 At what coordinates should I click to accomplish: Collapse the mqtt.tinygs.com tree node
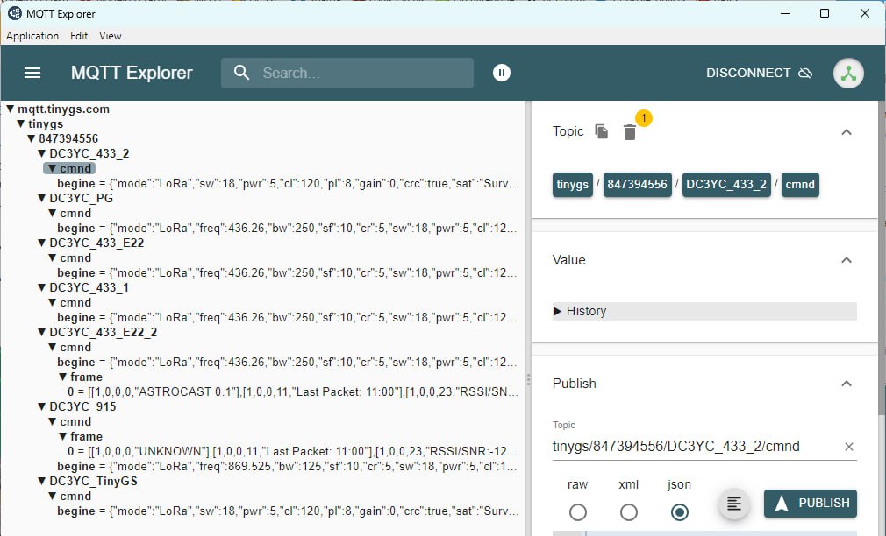[x=10, y=109]
